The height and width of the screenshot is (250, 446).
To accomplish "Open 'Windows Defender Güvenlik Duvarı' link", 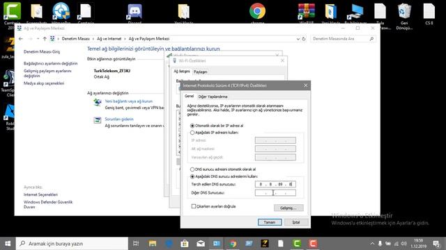I will 48,204.
